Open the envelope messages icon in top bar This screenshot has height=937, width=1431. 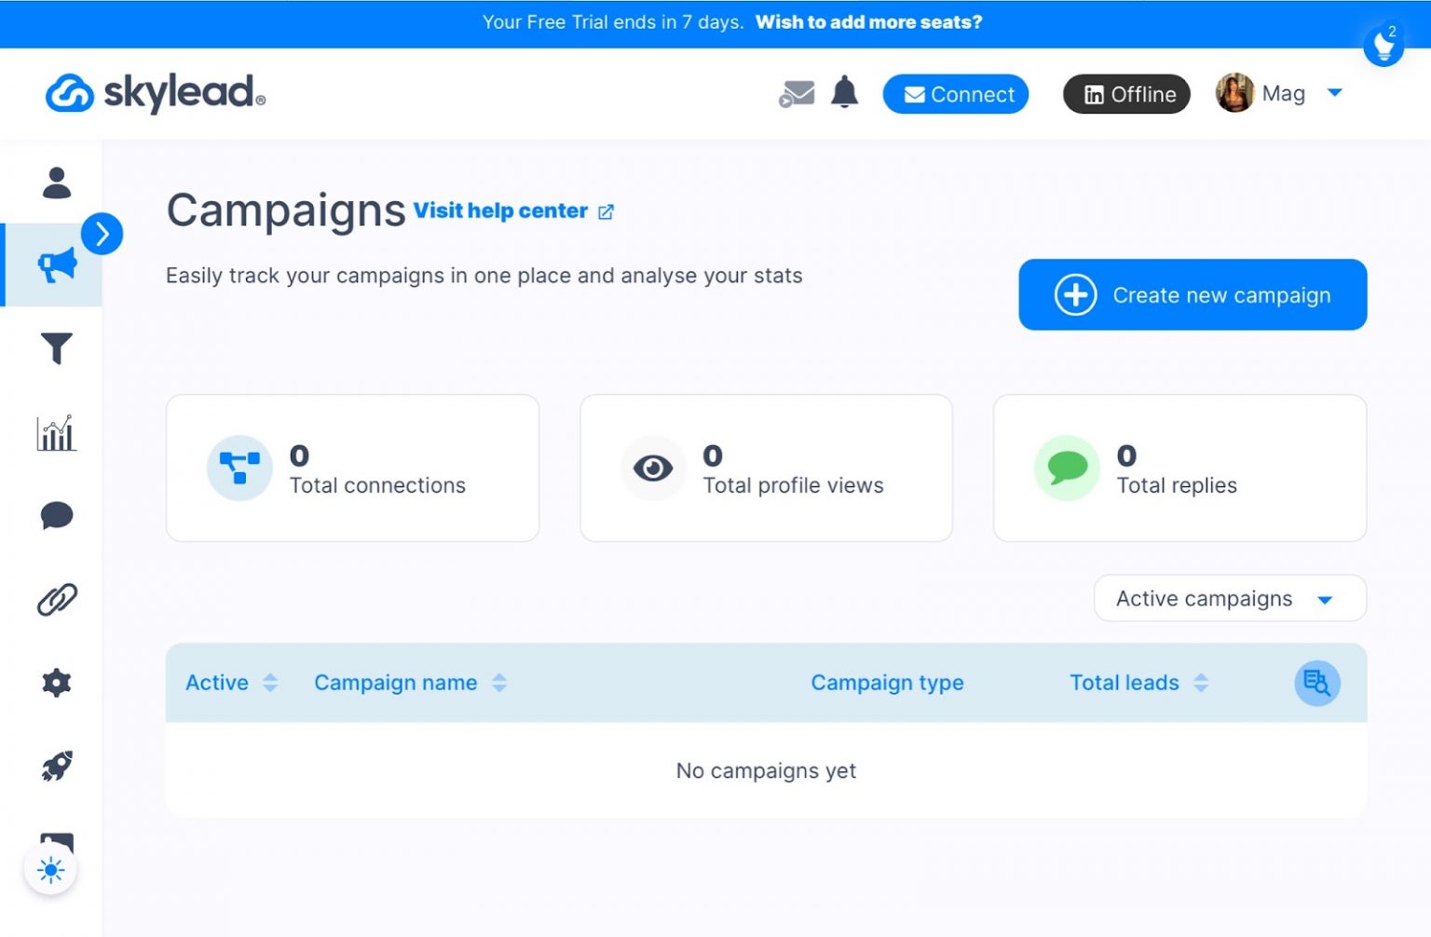[797, 94]
